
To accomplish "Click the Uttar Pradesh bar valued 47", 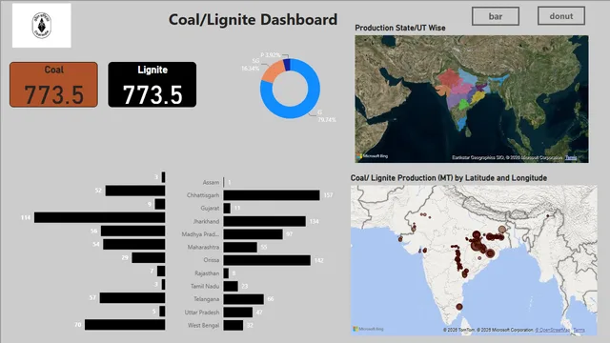I will click(238, 313).
